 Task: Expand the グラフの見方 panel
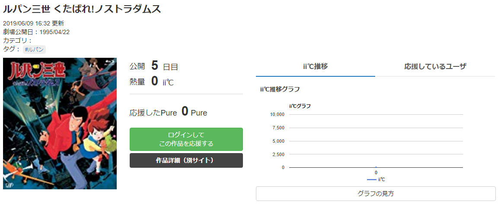(376, 194)
